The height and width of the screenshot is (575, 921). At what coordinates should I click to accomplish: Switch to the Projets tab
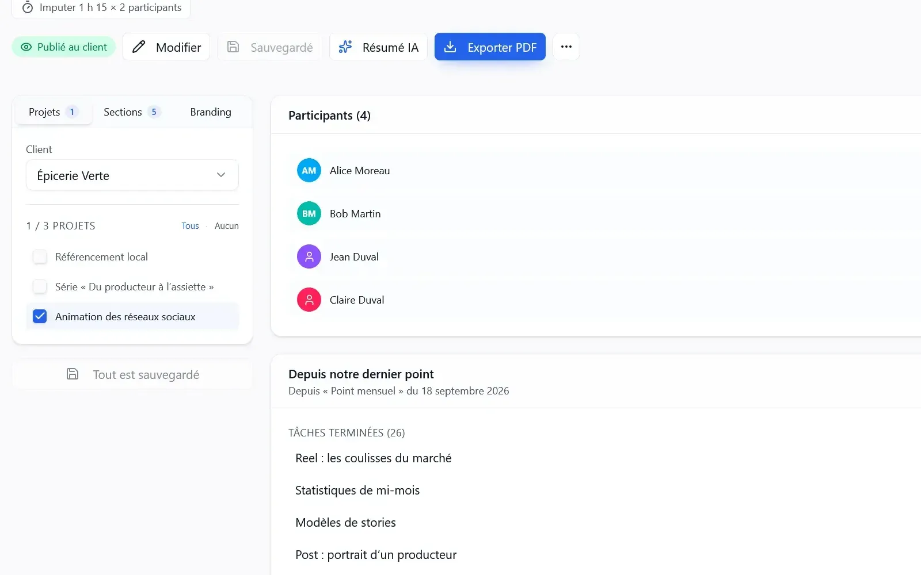click(x=54, y=112)
